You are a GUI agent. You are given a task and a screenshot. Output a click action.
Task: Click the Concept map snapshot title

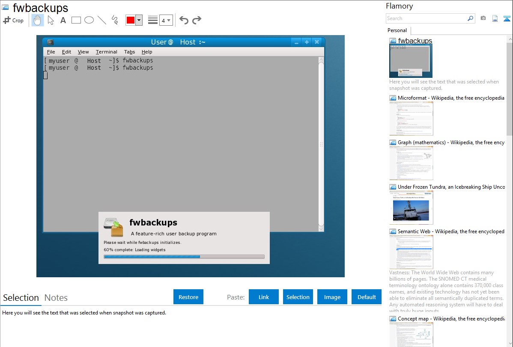point(451,319)
